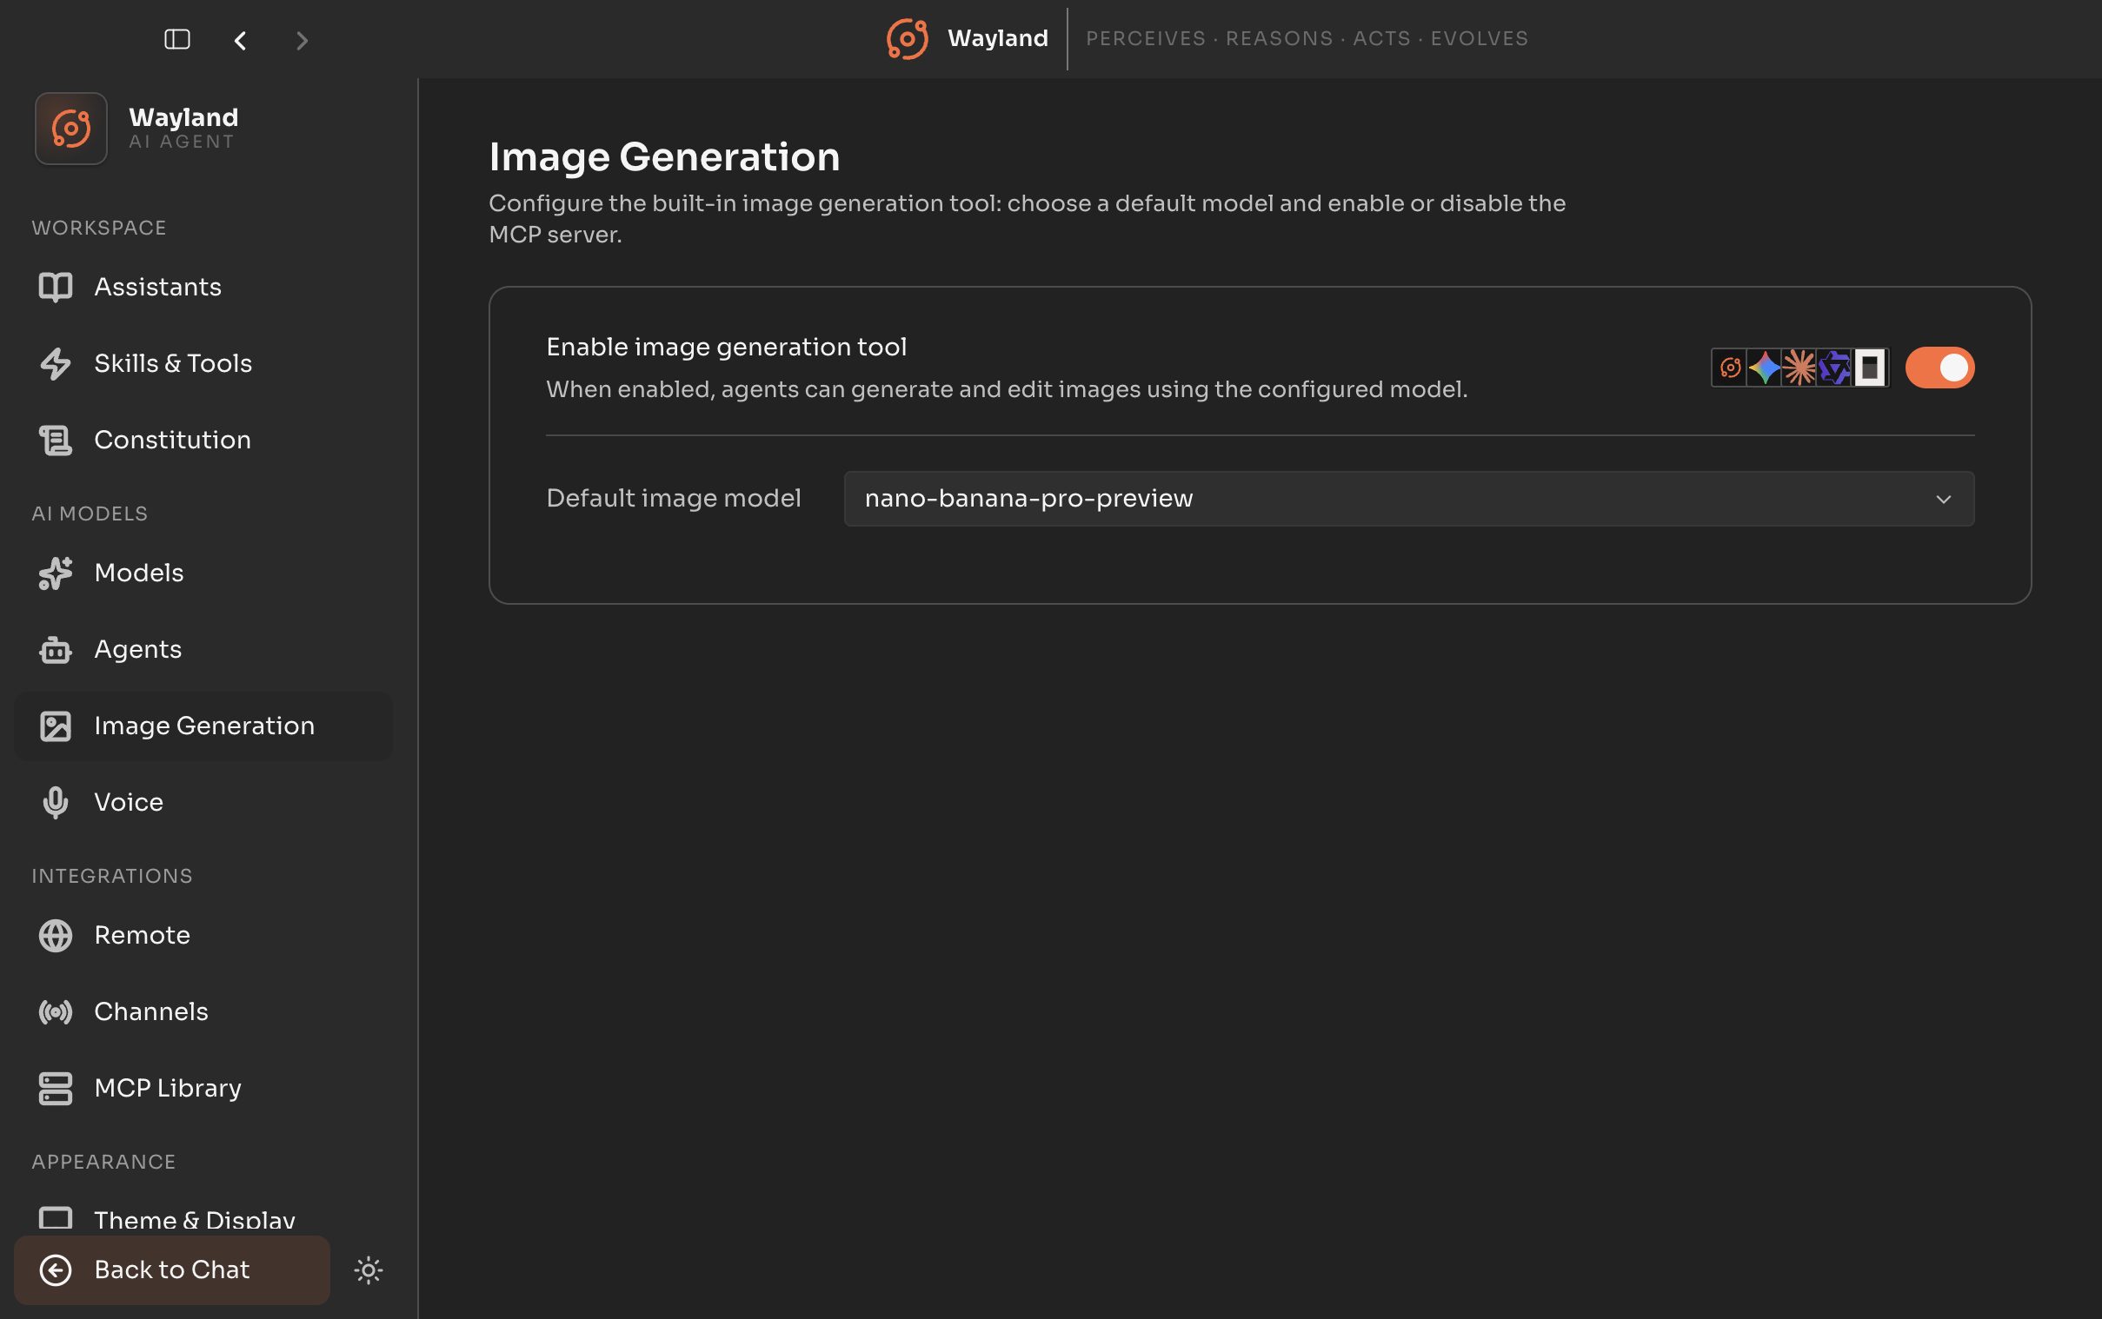Image resolution: width=2102 pixels, height=1319 pixels.
Task: Click the Gemini four-point star provider icon
Action: (1765, 368)
